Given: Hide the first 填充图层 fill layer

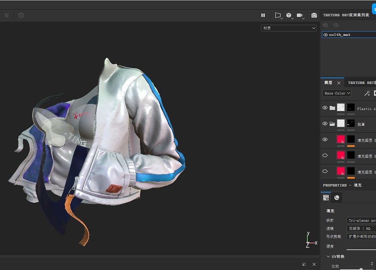Looking at the screenshot, I should pos(325,139).
